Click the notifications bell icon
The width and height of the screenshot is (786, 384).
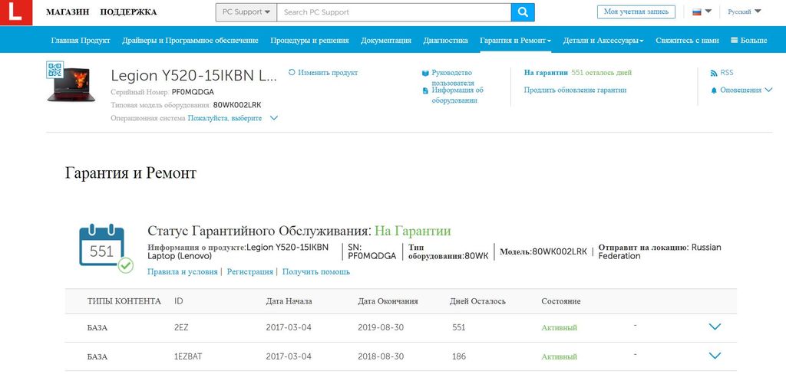point(714,90)
